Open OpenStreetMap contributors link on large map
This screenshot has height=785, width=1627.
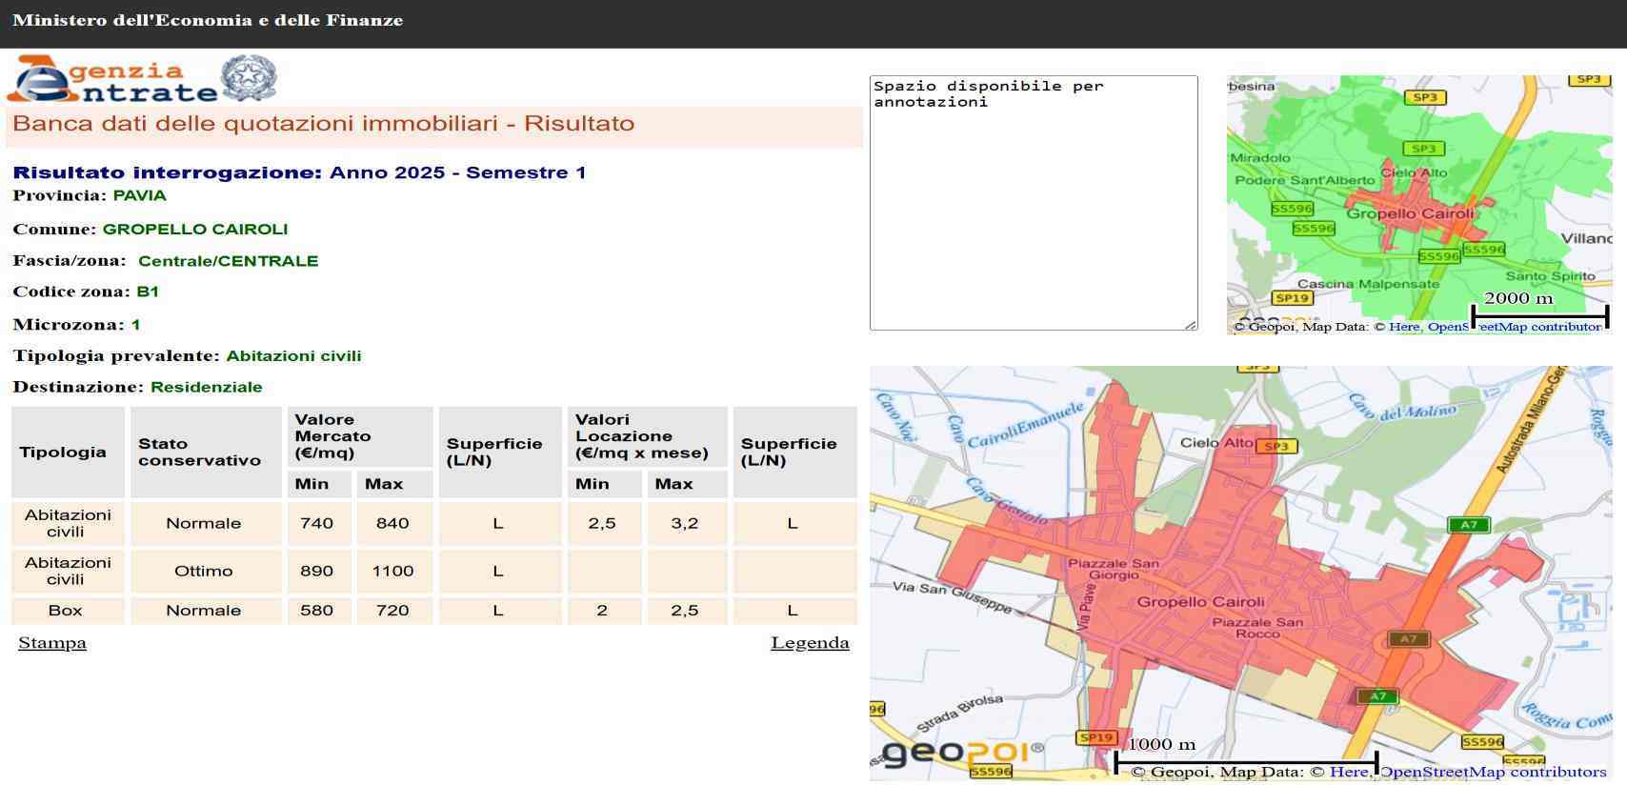1493,772
